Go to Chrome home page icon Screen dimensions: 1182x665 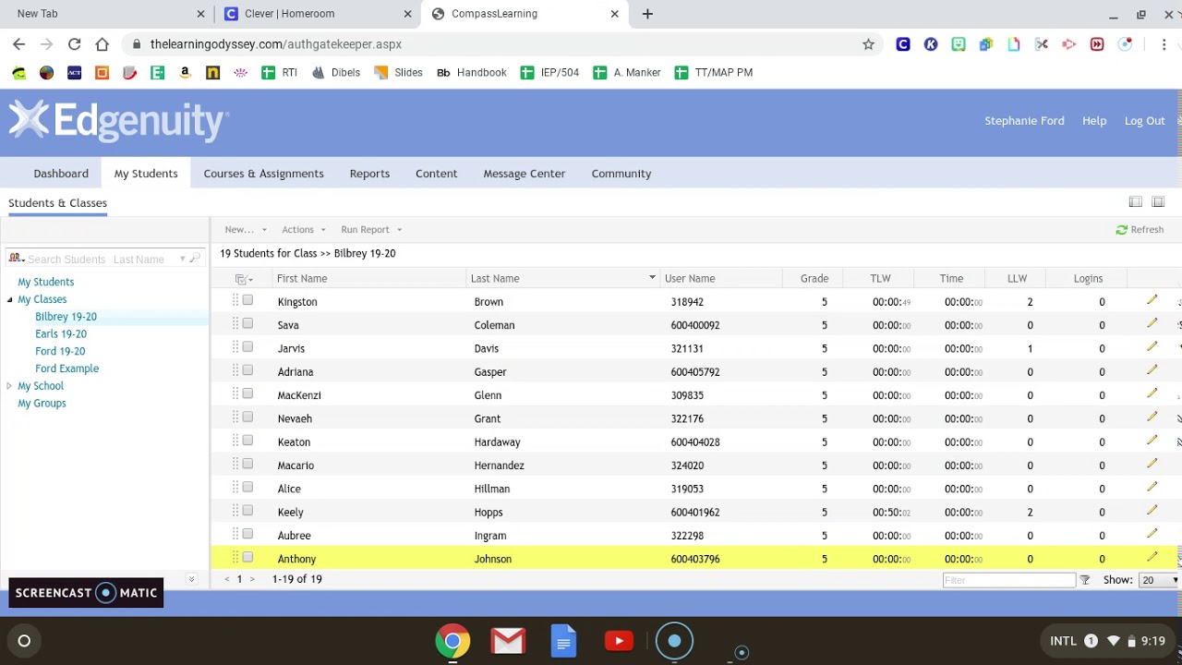tap(102, 43)
